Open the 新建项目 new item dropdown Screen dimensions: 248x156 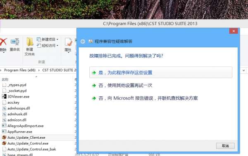[48, 39]
